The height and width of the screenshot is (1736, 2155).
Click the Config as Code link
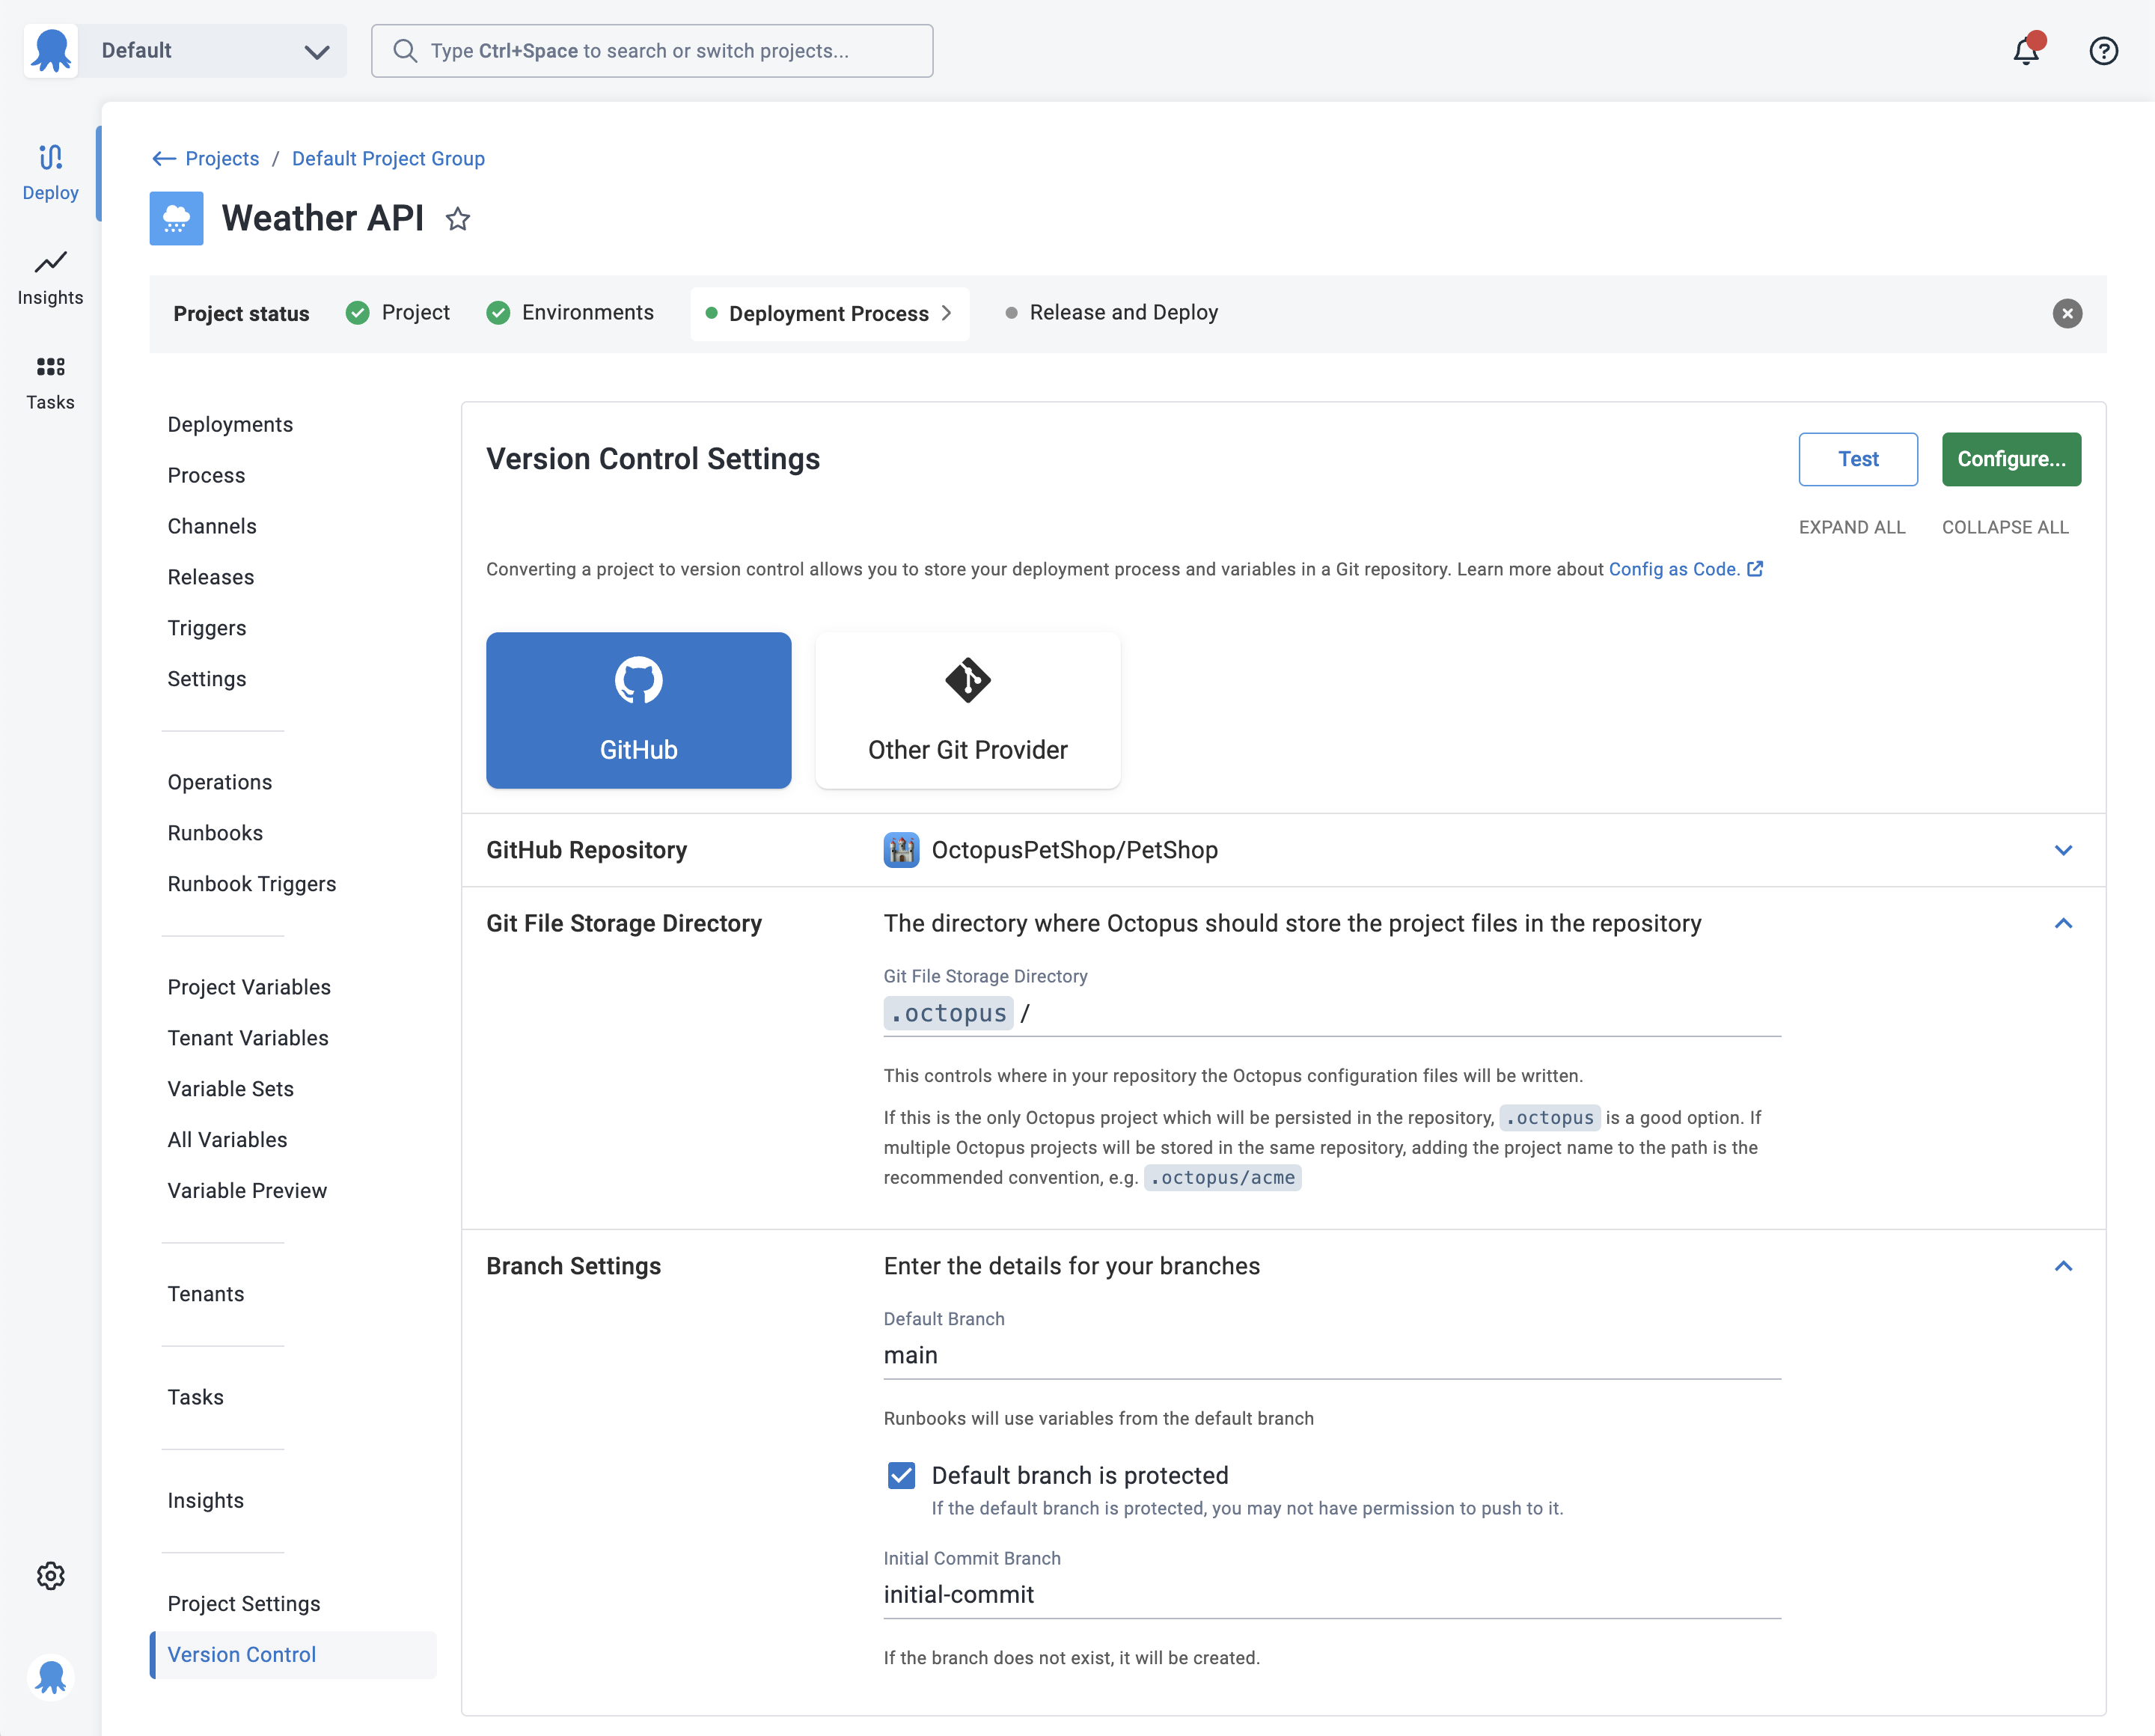tap(1670, 569)
